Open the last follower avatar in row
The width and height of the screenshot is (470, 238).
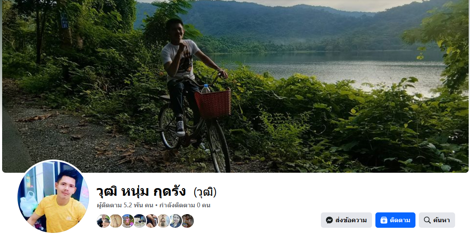click(187, 221)
